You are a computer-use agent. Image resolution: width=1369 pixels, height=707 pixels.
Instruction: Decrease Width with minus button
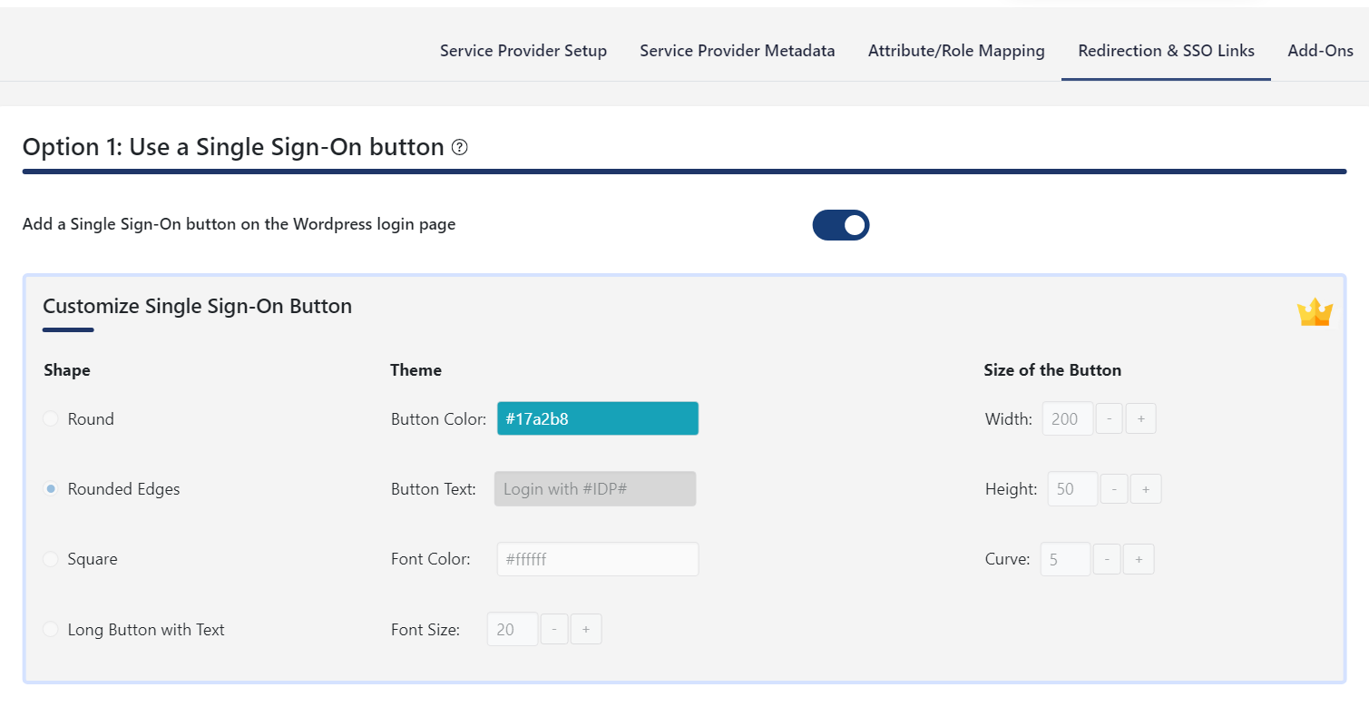[1110, 419]
